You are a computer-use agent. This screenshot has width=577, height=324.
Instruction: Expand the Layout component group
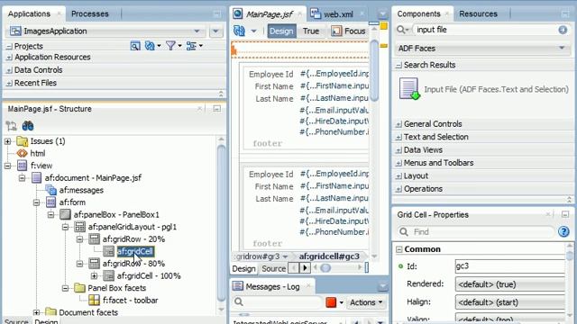[398, 176]
